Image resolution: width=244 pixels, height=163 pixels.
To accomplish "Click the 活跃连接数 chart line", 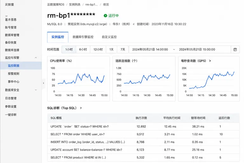I will (147, 79).
